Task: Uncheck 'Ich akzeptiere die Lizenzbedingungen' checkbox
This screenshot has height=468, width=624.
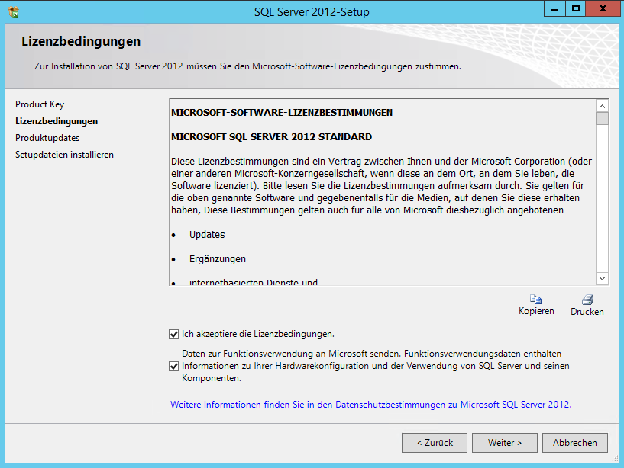Action: pos(174,334)
